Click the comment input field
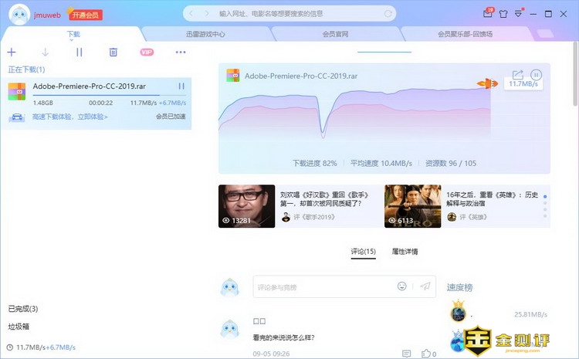 point(324,286)
